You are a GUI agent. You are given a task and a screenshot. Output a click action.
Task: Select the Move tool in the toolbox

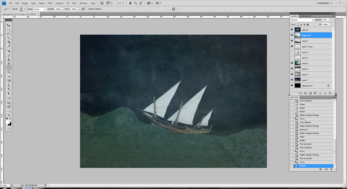pyautogui.click(x=9, y=25)
